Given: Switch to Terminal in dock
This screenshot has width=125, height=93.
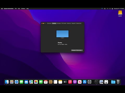Looking at the screenshot, I should click(x=96, y=82).
